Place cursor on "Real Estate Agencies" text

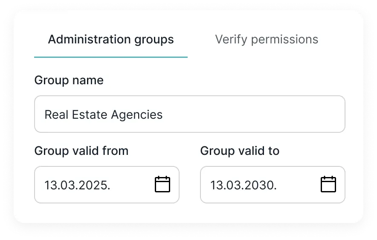click(104, 114)
